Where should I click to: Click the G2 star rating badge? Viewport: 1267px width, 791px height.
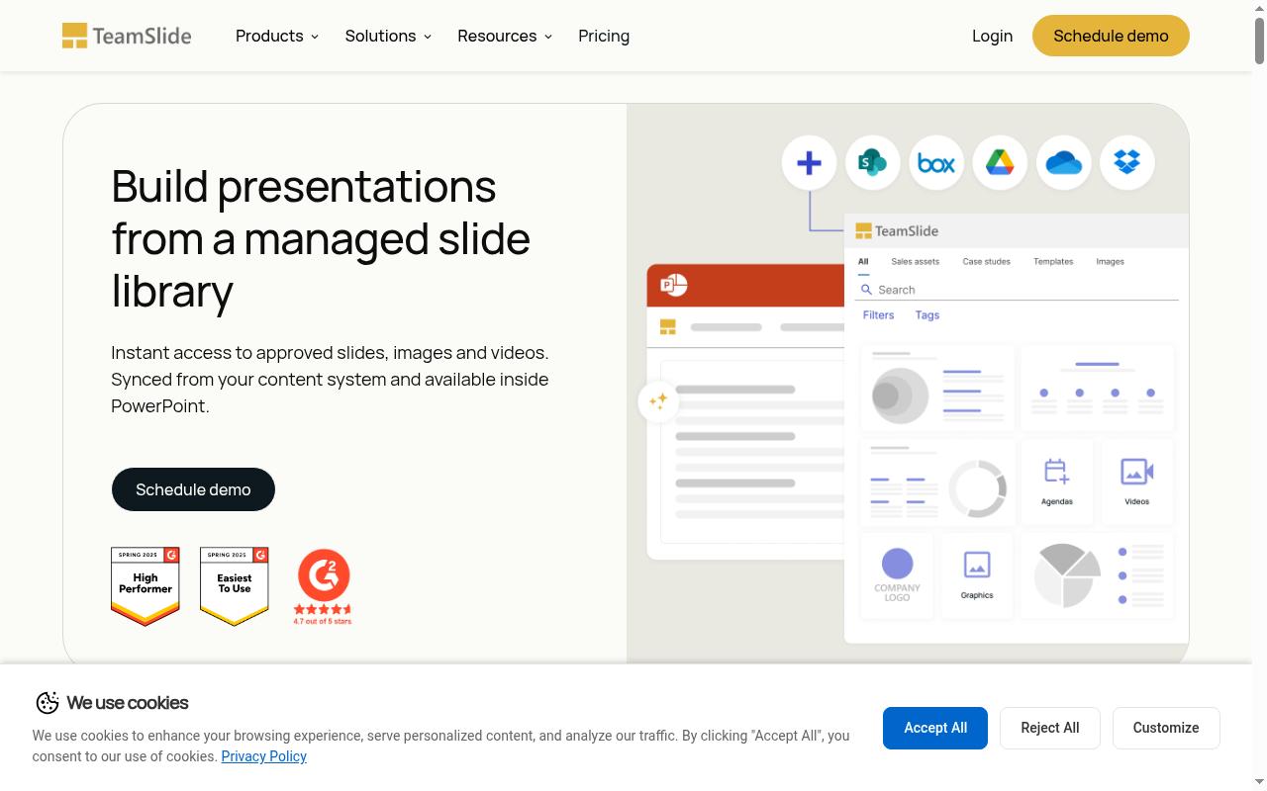pos(323,587)
